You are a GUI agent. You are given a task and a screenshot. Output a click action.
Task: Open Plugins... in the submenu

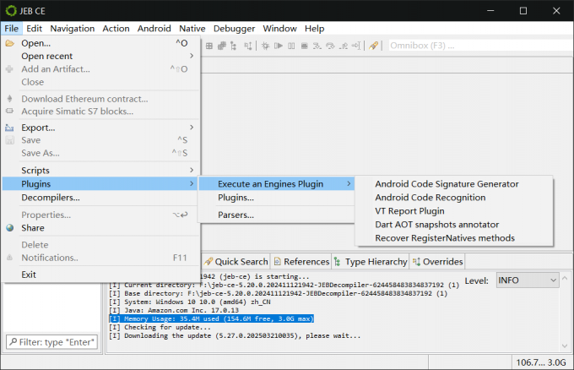tap(276, 198)
